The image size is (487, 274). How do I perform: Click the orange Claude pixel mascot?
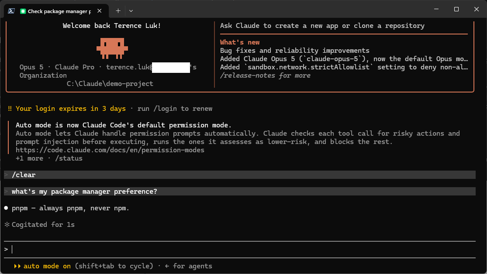tap(112, 48)
